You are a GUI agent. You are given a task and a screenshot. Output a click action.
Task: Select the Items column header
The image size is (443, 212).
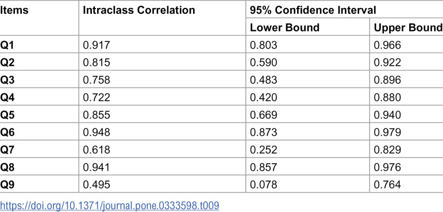(x=14, y=10)
